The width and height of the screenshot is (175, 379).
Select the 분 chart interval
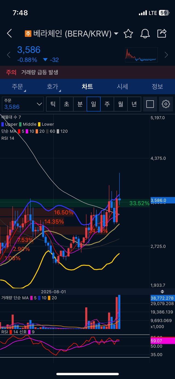[x=80, y=104]
